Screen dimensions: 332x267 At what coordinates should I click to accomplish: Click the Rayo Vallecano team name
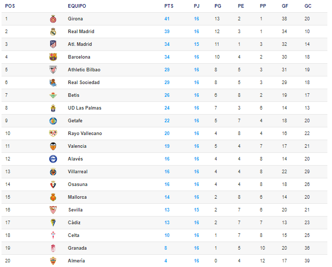coord(85,133)
